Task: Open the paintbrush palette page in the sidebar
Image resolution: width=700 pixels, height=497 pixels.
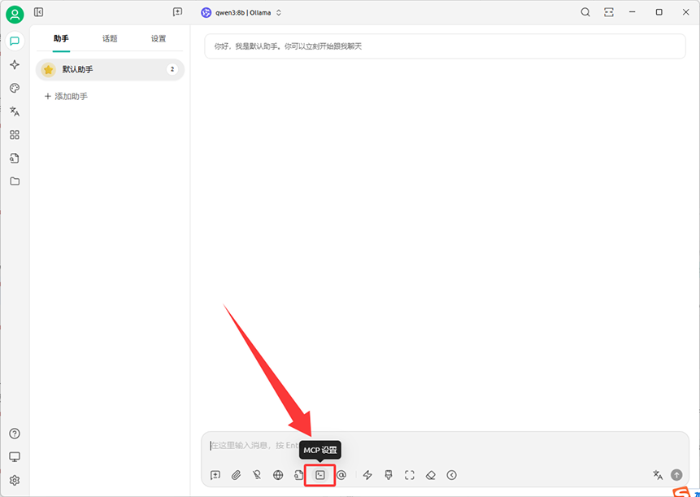Action: click(15, 88)
